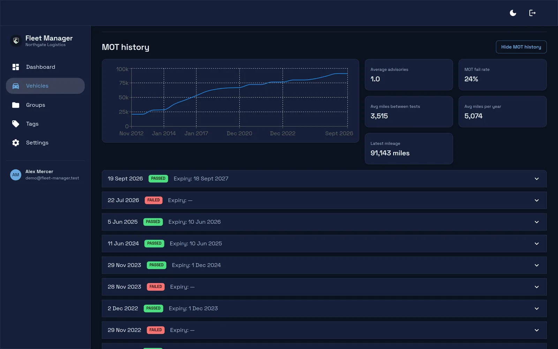Click 'Expiry: 10 Jun 2026' text
This screenshot has height=349, width=558.
195,222
